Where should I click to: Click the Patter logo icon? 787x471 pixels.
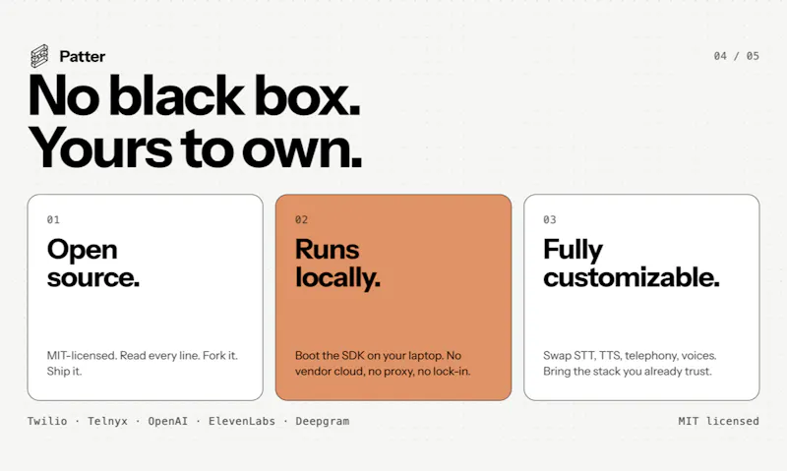[x=39, y=56]
